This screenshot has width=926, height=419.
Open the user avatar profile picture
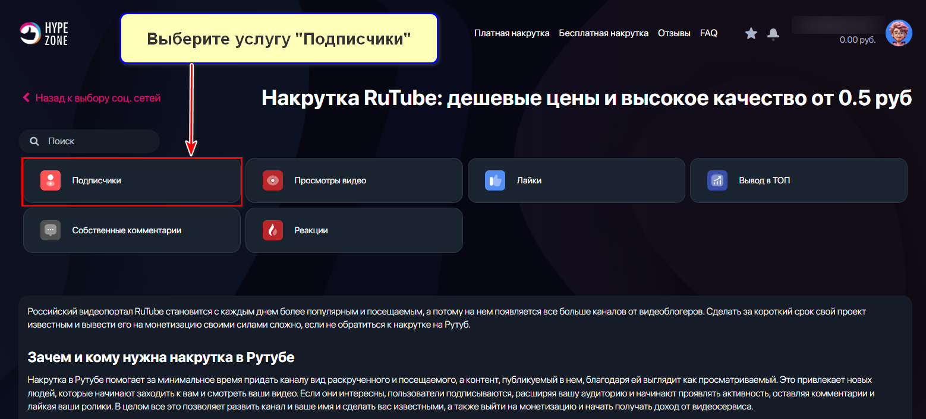tap(899, 33)
